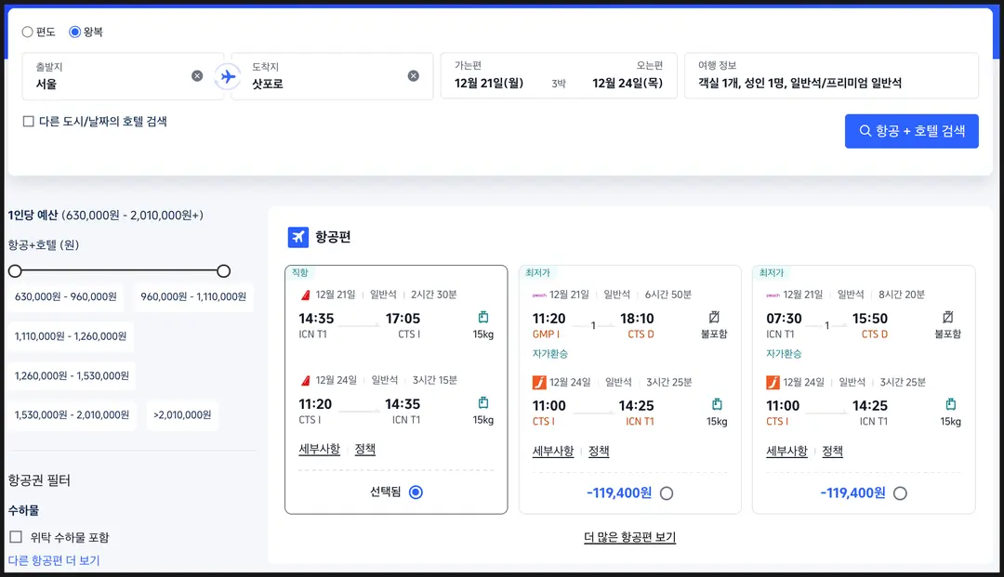Viewport: 1004px width, 577px height.
Task: Select the 왕복 round-trip radio button
Action: 75,32
